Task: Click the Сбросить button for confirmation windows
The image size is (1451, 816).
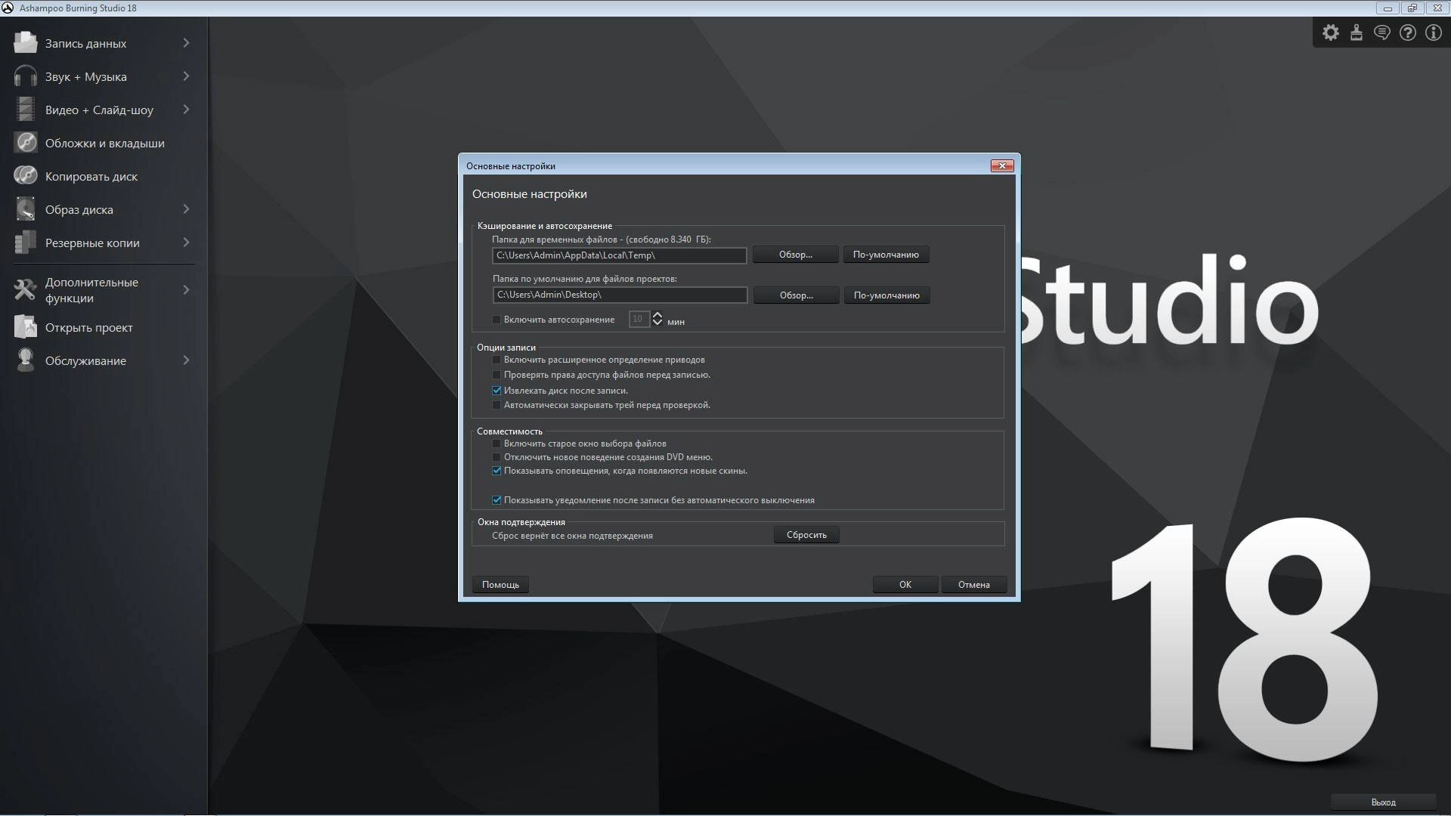Action: click(806, 535)
